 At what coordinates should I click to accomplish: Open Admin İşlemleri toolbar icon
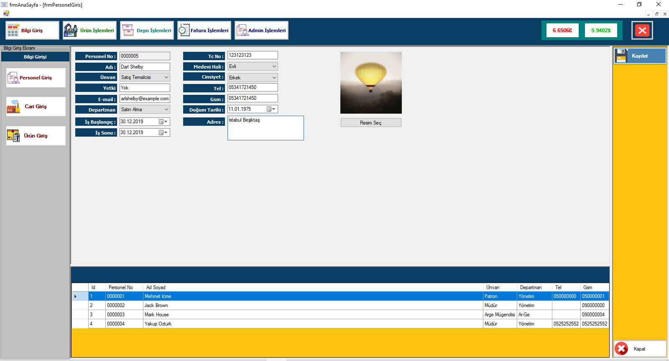click(x=242, y=30)
